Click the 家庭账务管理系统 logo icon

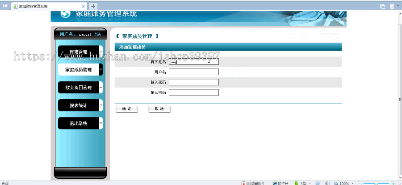[65, 14]
